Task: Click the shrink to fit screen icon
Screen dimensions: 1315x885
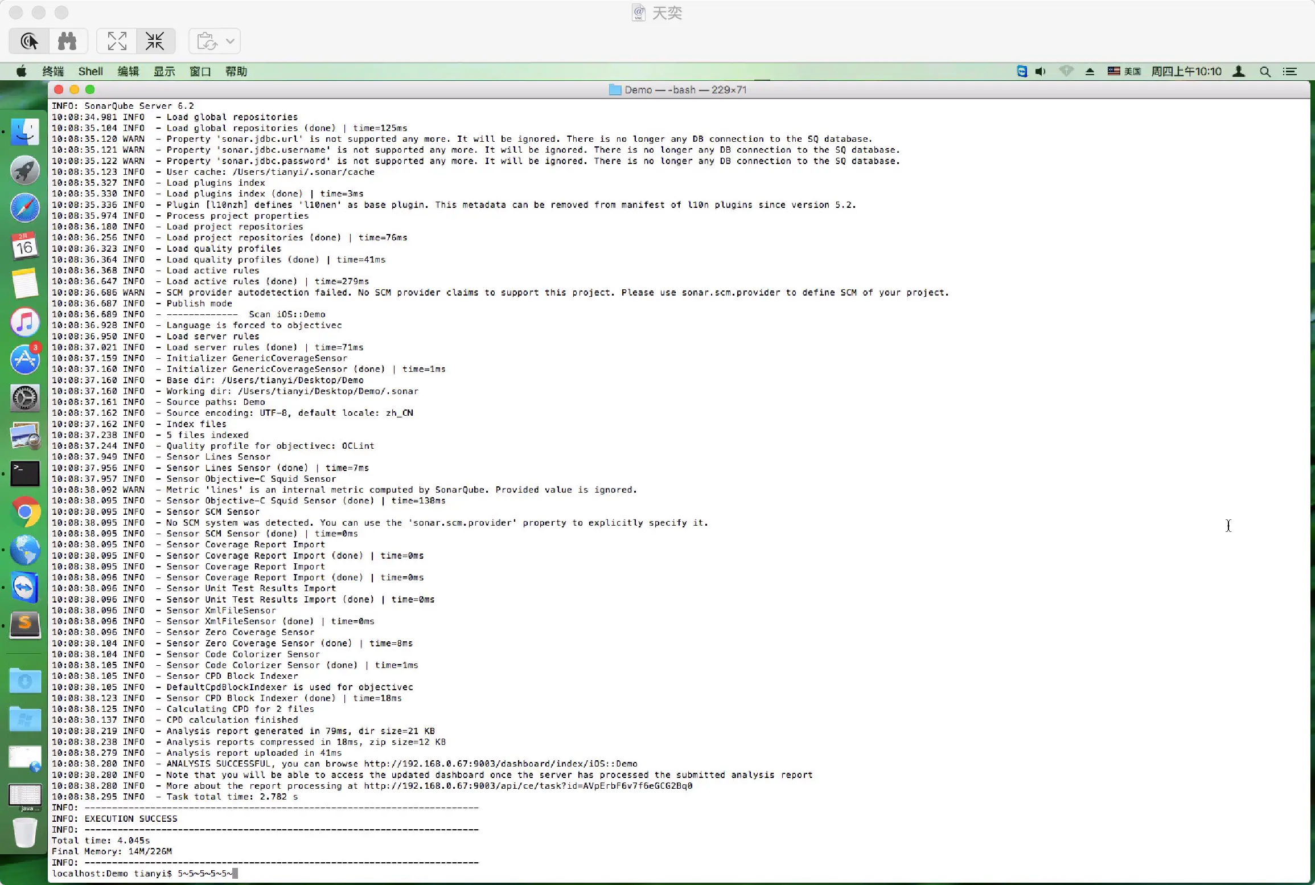Action: [155, 41]
